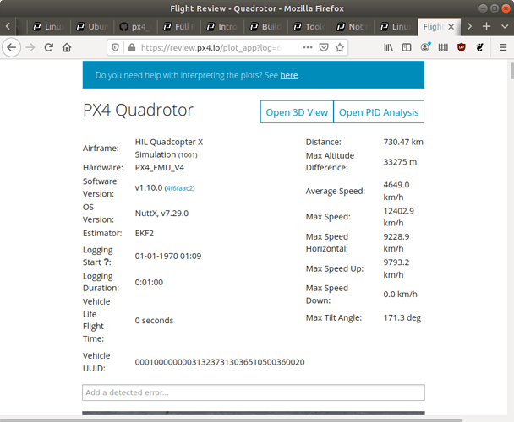This screenshot has height=422, width=514.
Task: Switch to the Intro tab
Action: (222, 27)
